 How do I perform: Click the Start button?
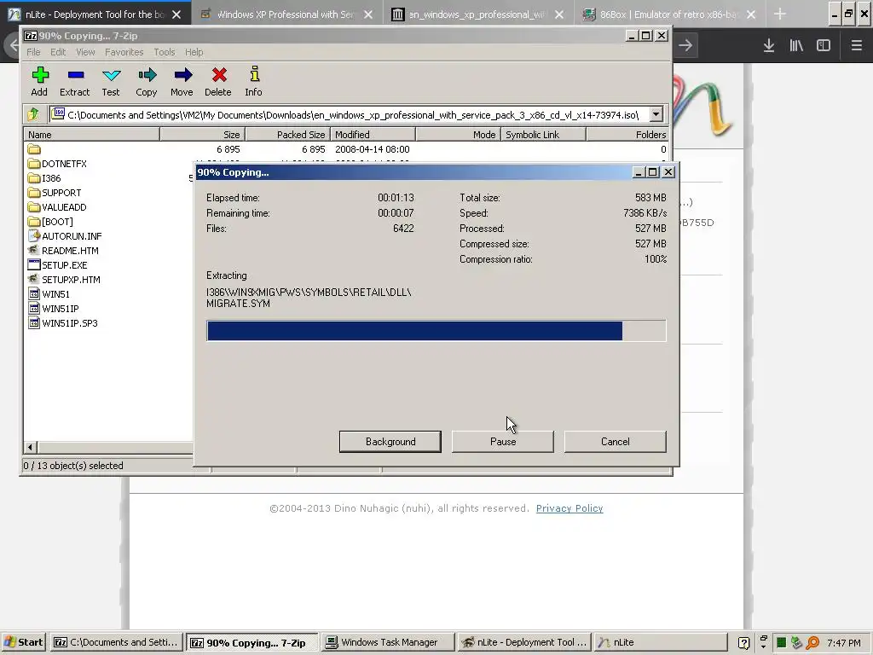23,642
